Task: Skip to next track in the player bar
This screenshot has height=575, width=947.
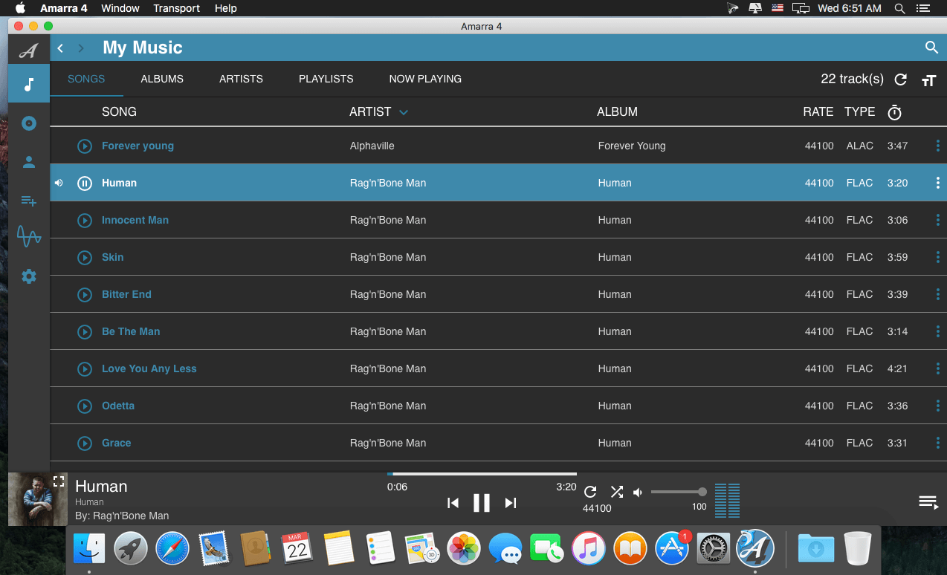Action: click(511, 503)
